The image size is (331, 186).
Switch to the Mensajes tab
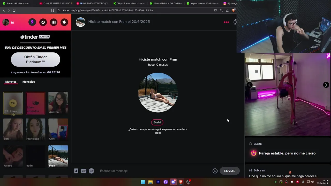pyautogui.click(x=28, y=82)
